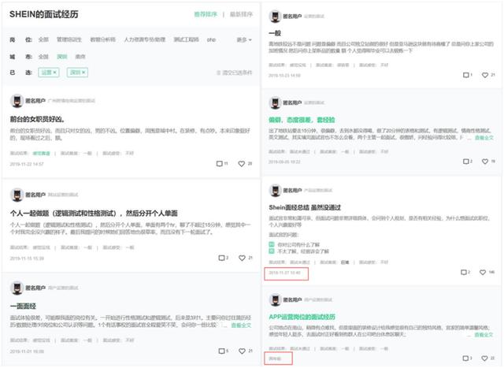This screenshot has height=368, width=504.
Task: Select 全部 in position filter row
Action: click(43, 39)
